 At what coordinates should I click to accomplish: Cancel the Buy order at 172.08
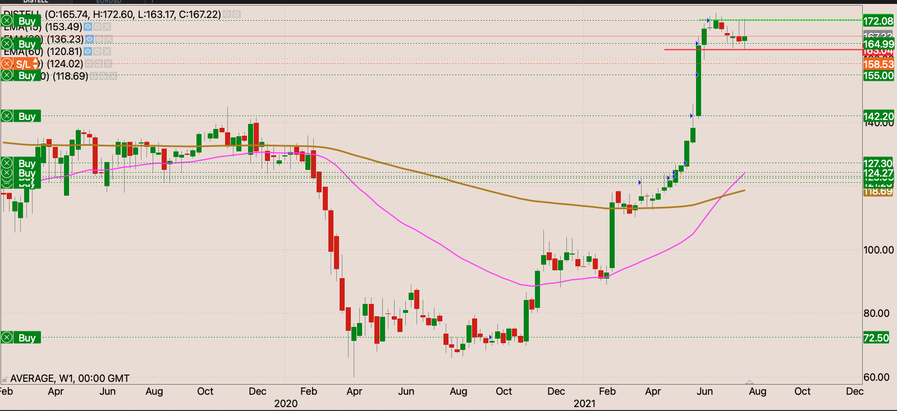coord(7,21)
